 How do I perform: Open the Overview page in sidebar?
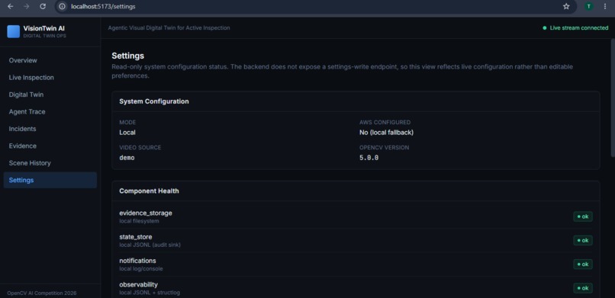(x=50, y=60)
